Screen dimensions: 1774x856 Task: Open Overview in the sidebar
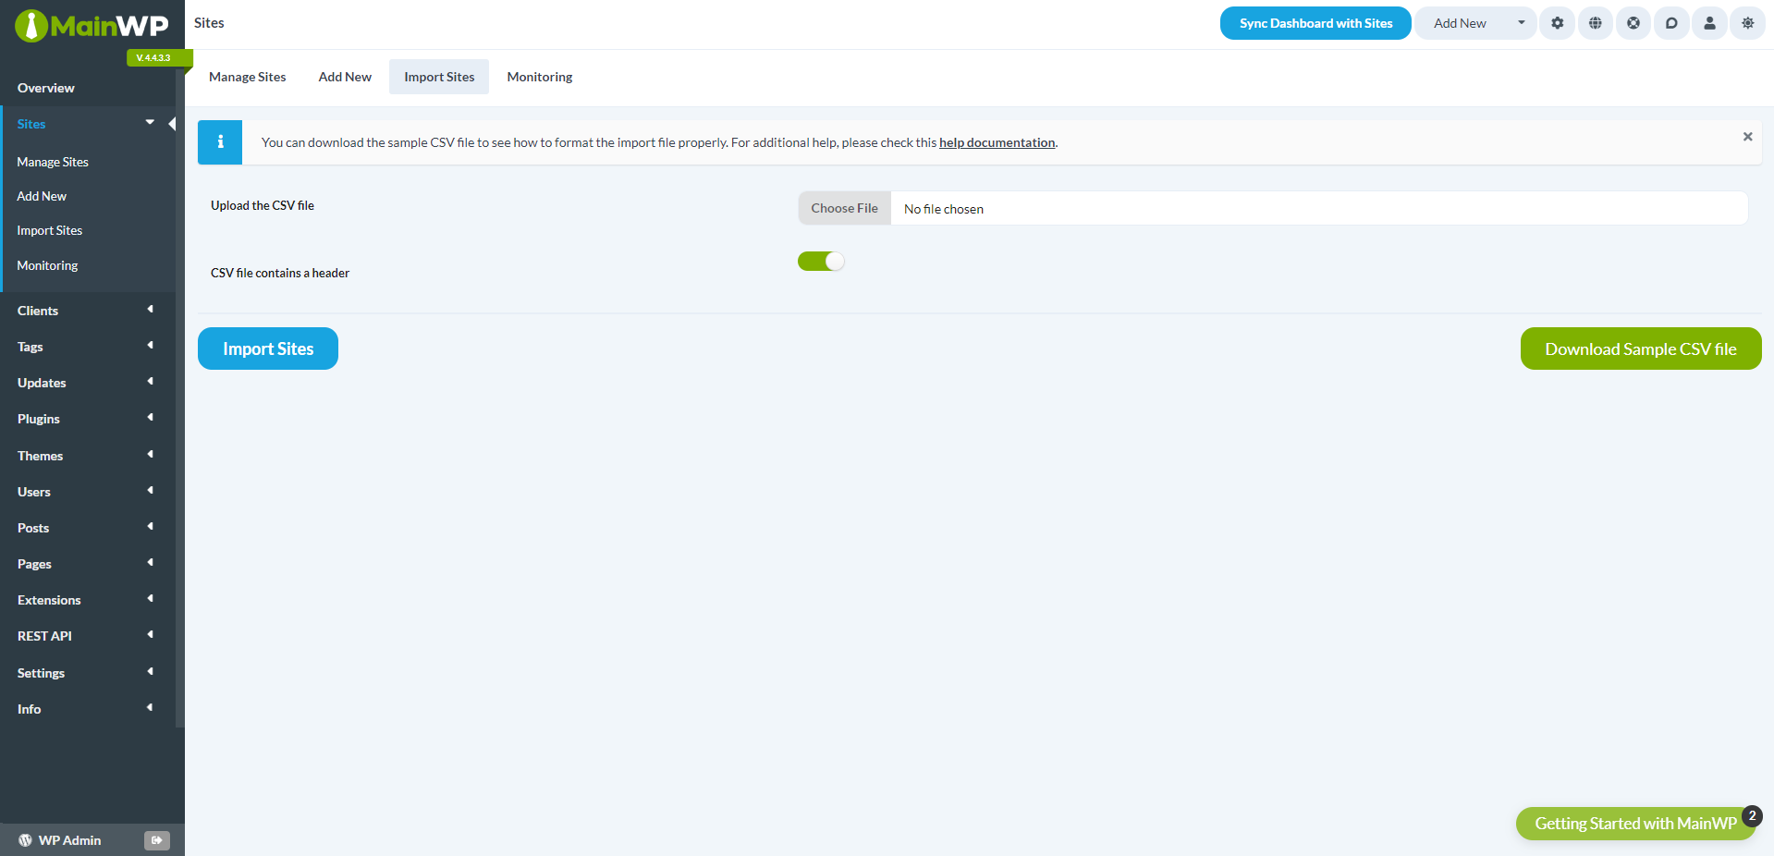pos(46,88)
